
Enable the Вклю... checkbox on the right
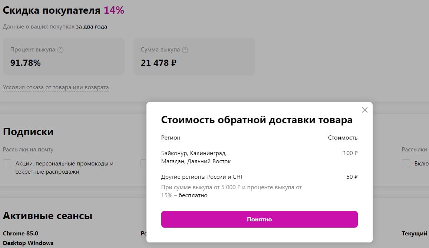tap(406, 163)
